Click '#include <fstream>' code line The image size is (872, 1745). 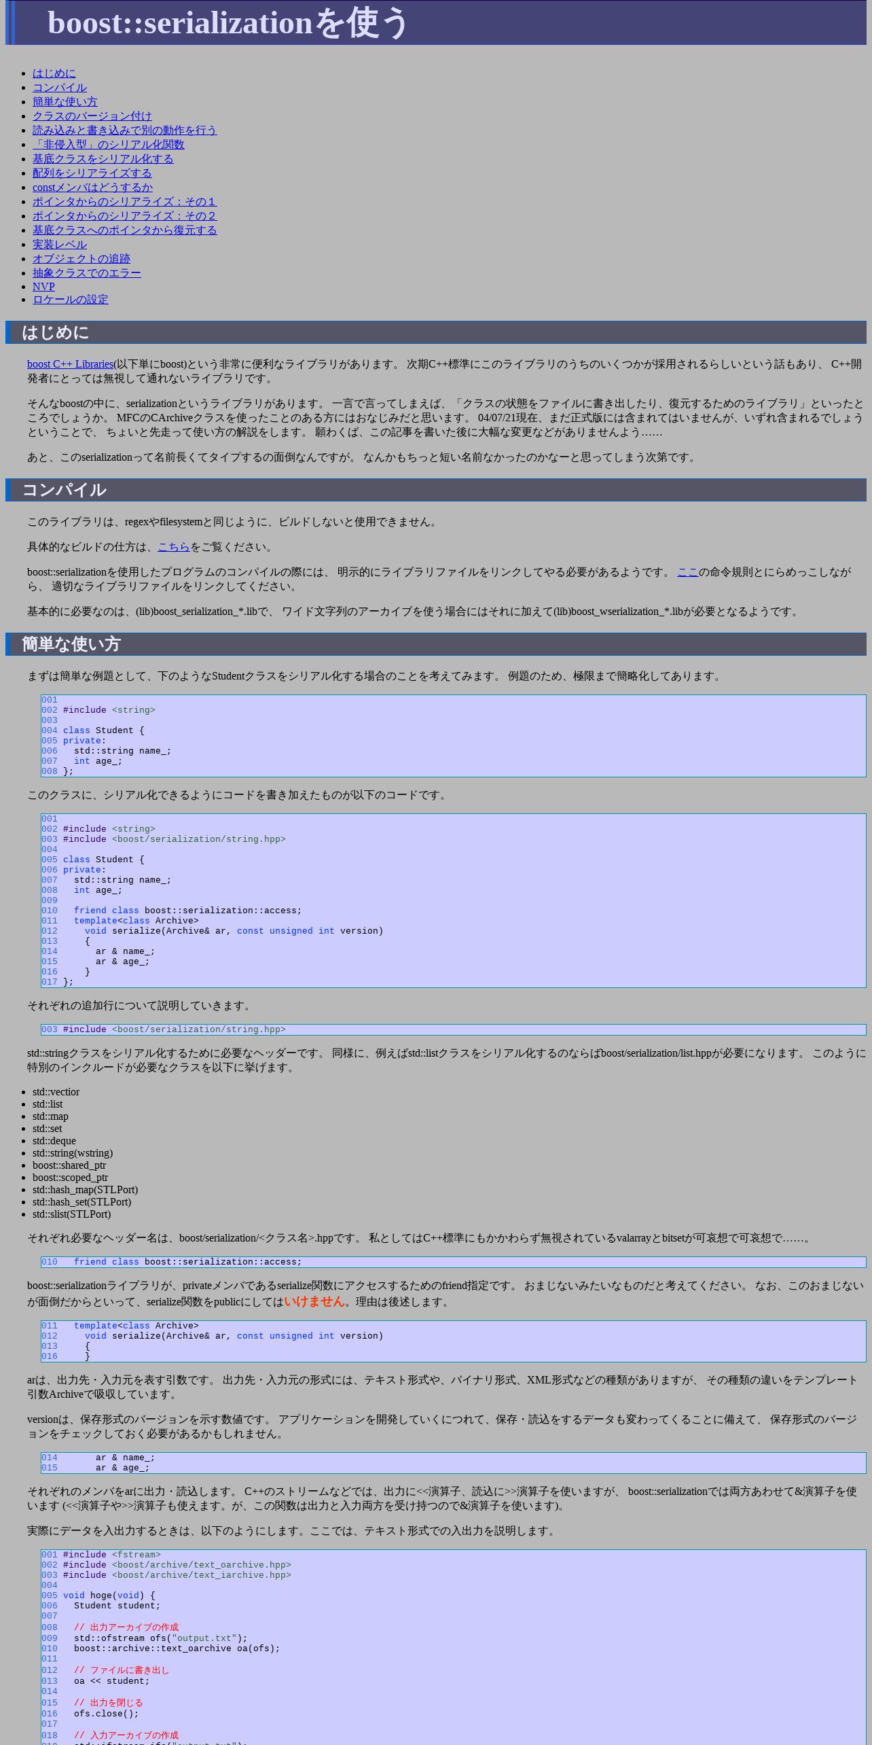click(x=112, y=1555)
